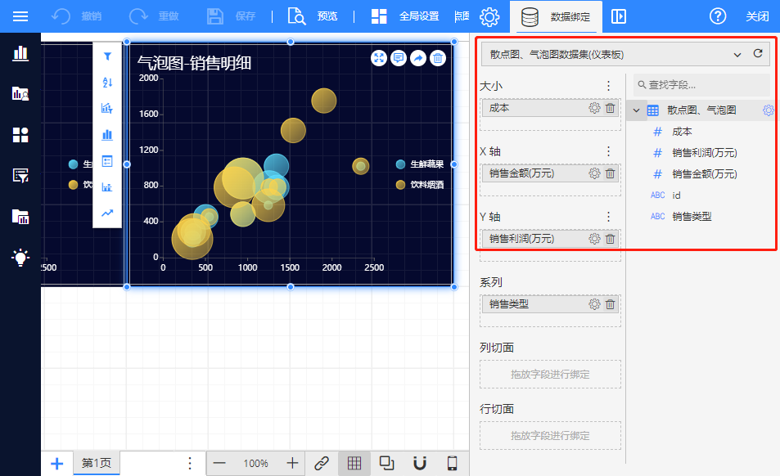Toggle the 生鲜蔬果 legend series

click(420, 164)
